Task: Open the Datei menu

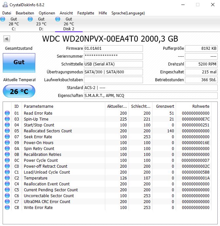Action: pyautogui.click(x=7, y=13)
